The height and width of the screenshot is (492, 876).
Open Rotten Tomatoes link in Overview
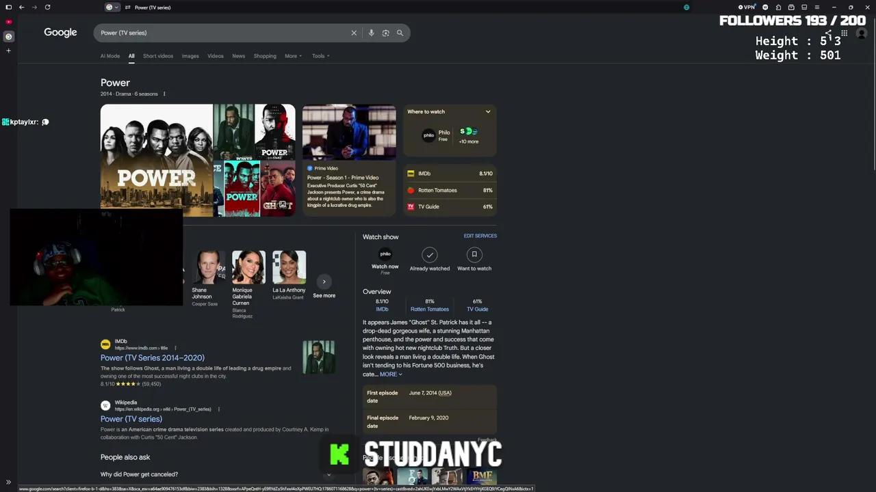pos(430,310)
